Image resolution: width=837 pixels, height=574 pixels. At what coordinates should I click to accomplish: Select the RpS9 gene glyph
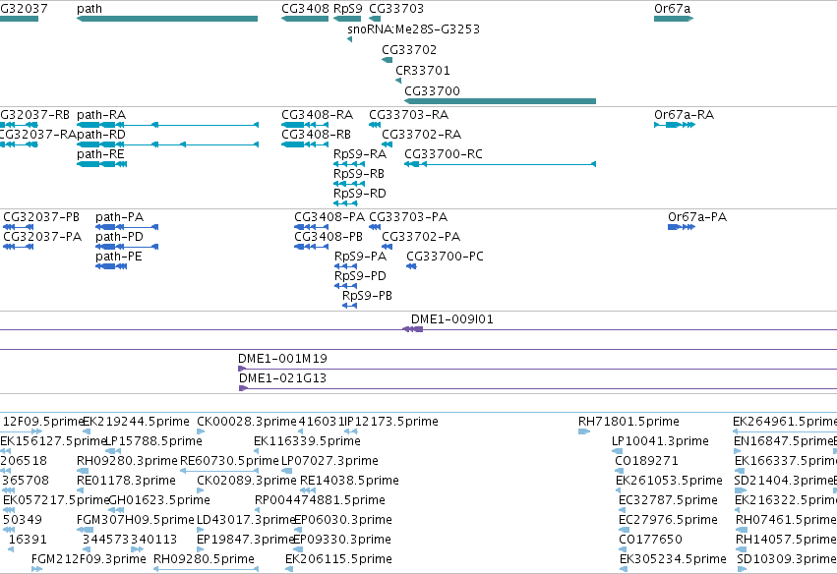coord(347,19)
